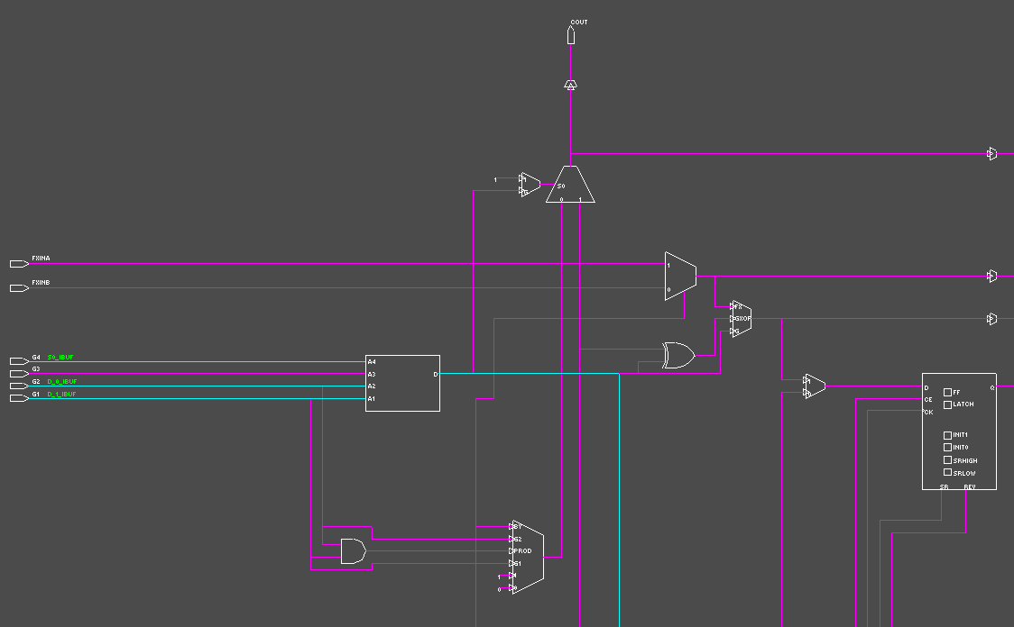Click the D output label on the LUT

coord(435,375)
